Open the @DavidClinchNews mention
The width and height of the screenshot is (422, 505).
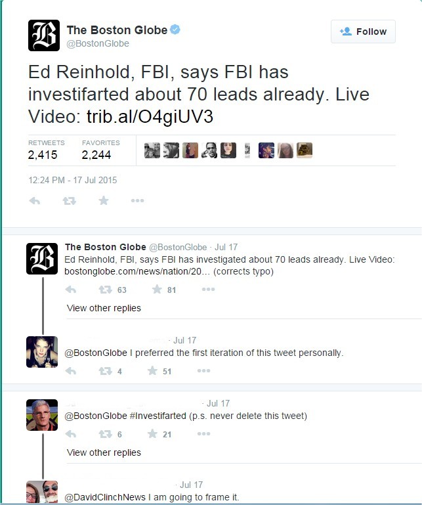pyautogui.click(x=105, y=497)
